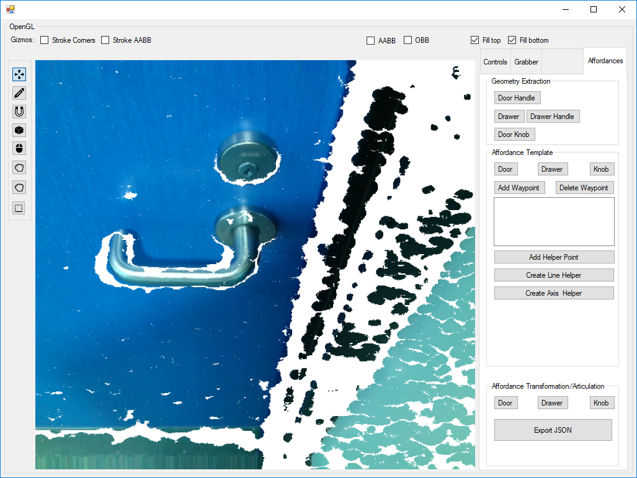Screen dimensions: 637x478
Task: Click Drawer under Geometry Extraction
Action: click(x=509, y=117)
